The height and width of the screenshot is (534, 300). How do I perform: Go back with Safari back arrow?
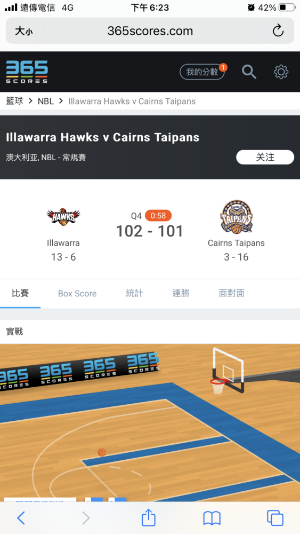point(21,518)
